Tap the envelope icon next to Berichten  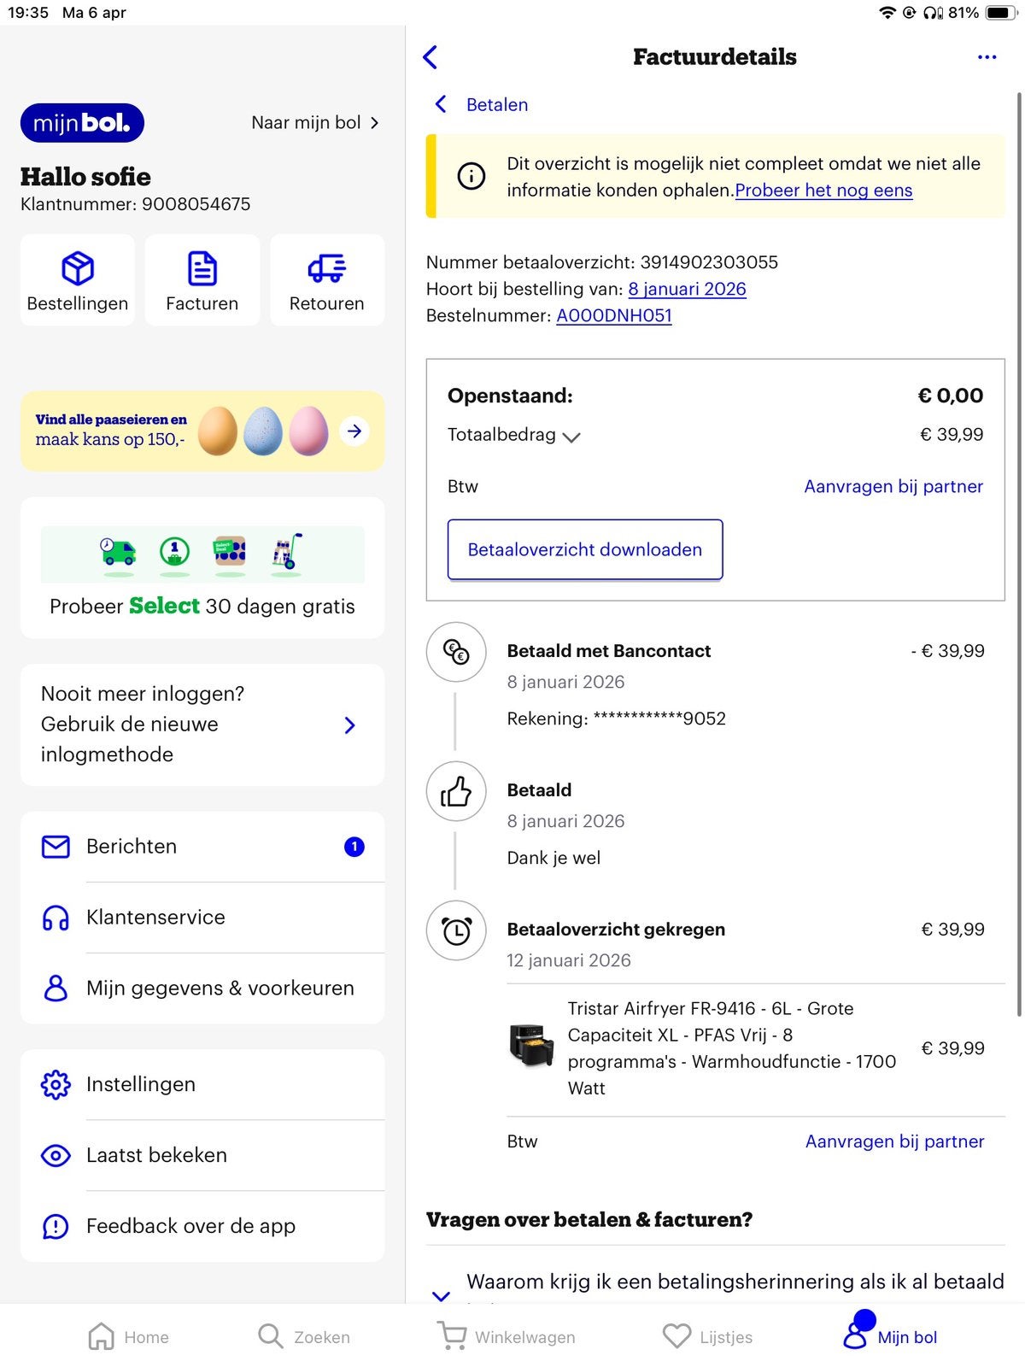coord(56,847)
